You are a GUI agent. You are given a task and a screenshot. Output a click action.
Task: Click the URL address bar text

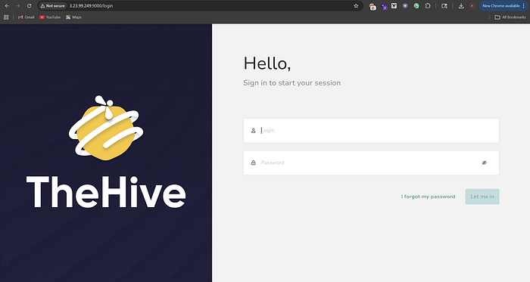click(92, 6)
